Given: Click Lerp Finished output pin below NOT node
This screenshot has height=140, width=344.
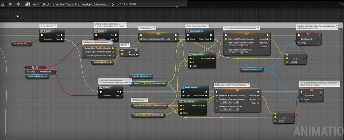Looking at the screenshot, I should [x=52, y=72].
